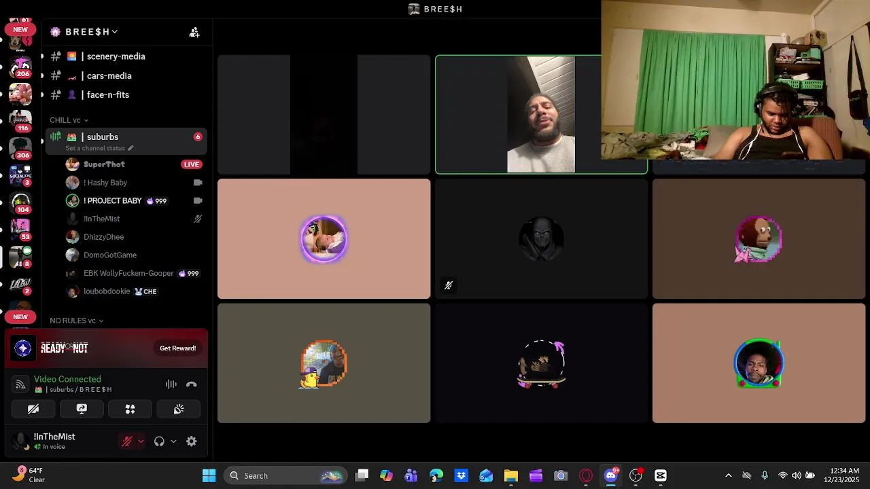870x489 pixels.
Task: Watch SuperThot's LIVE stream badge
Action: click(x=192, y=164)
